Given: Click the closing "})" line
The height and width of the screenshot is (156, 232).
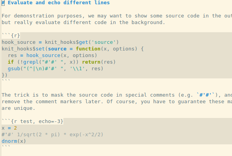Looking at the screenshot, I should [x=5, y=75].
